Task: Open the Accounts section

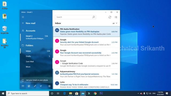Action: coord(29,31)
